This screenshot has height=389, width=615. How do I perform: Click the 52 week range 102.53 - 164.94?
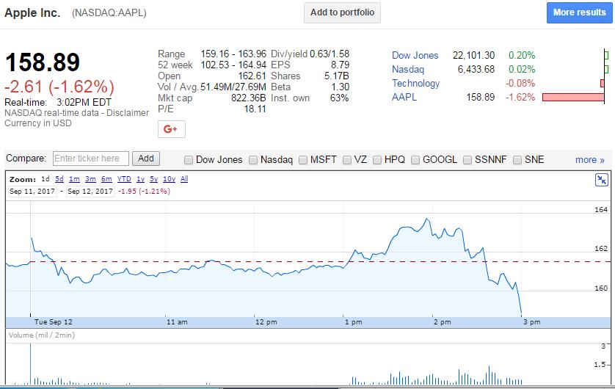233,65
